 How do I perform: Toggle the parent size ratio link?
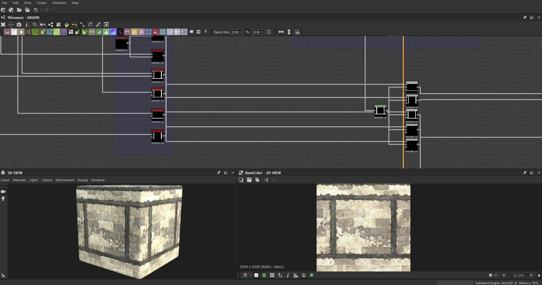(248, 32)
